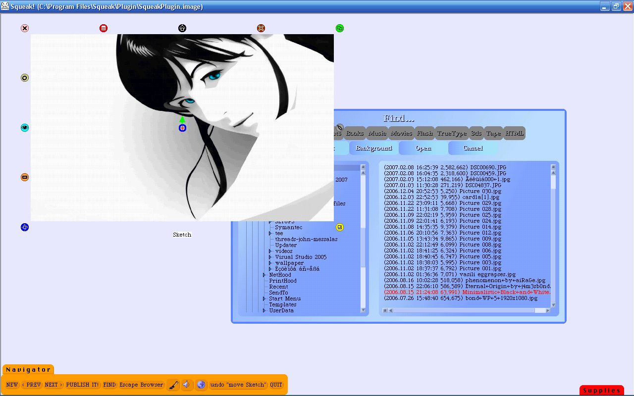Viewport: 634px width, 396px height.
Task: Go to the previous project with PREV
Action: (32, 385)
